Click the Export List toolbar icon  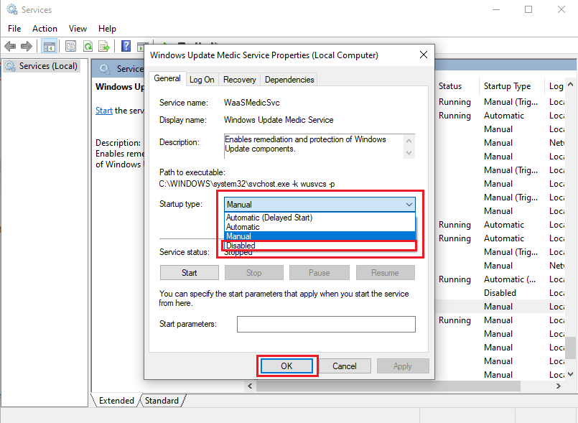(x=104, y=47)
